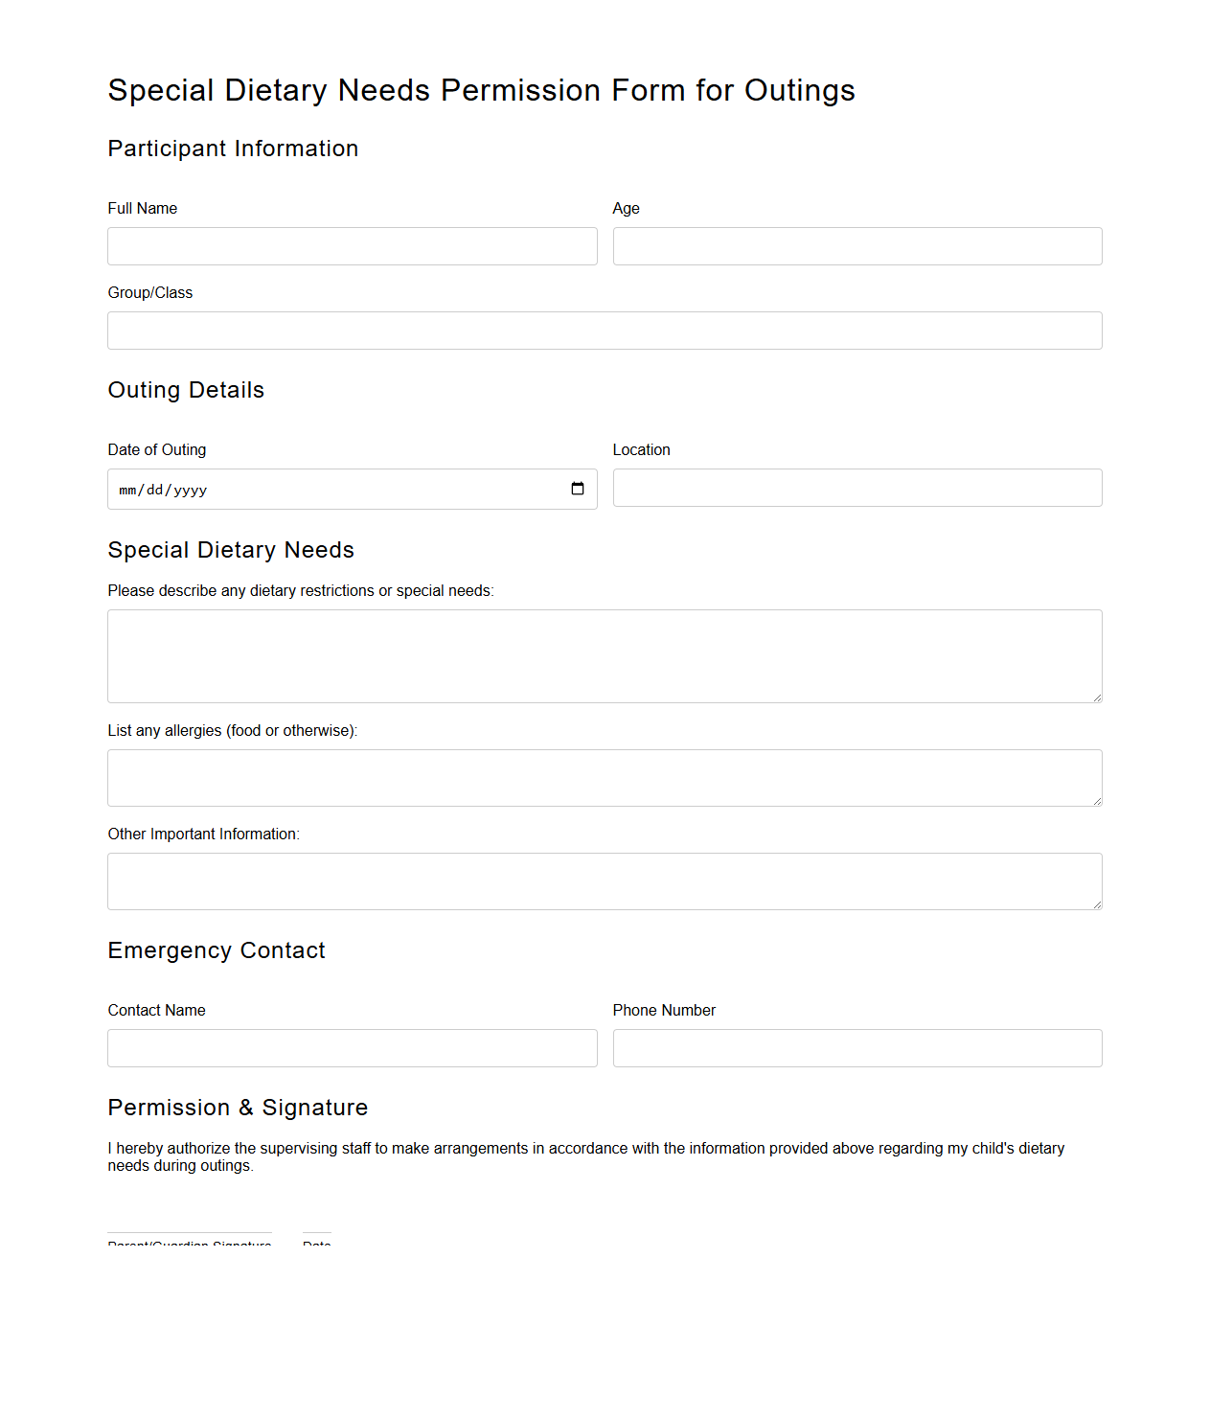Click the allergies list text area
This screenshot has width=1210, height=1418.
pyautogui.click(x=605, y=777)
